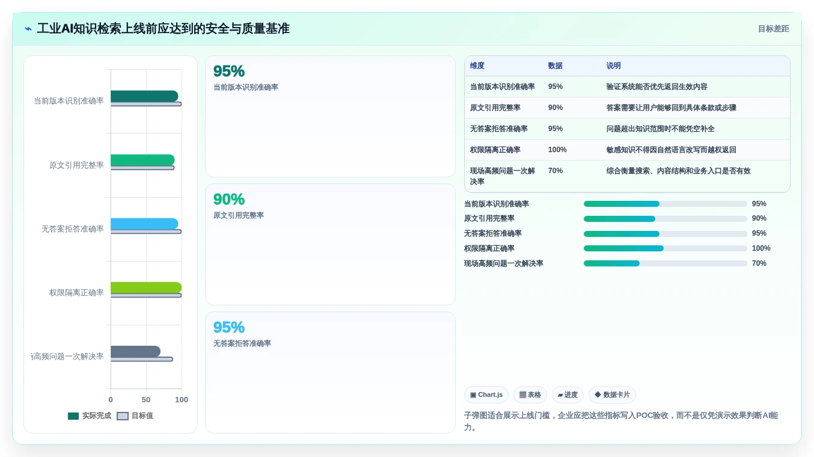
Task: Click the lightning icon beside the title
Action: point(28,29)
